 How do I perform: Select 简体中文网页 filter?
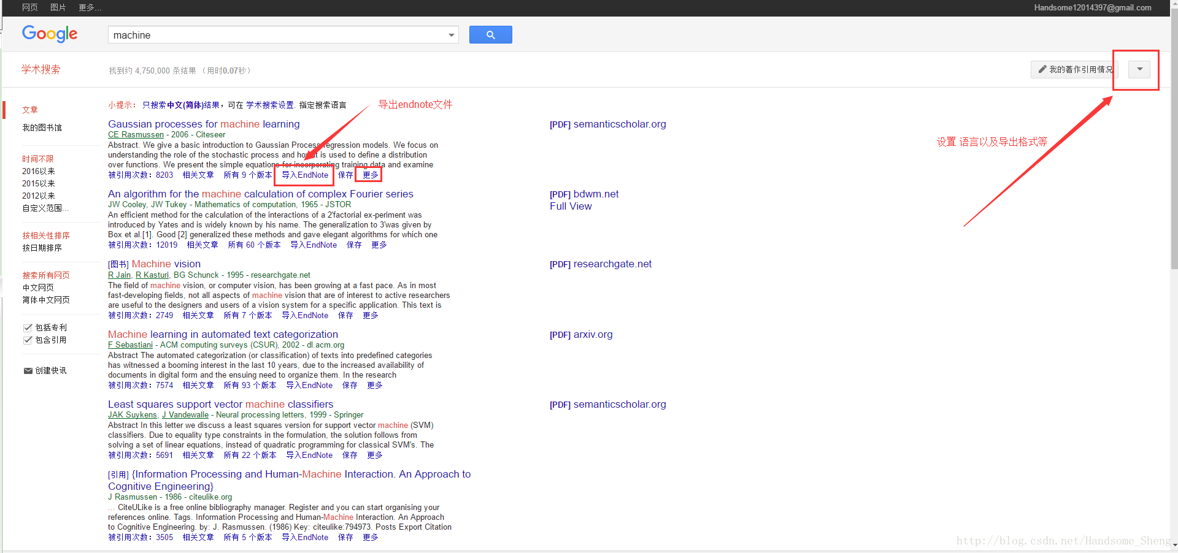pyautogui.click(x=46, y=300)
